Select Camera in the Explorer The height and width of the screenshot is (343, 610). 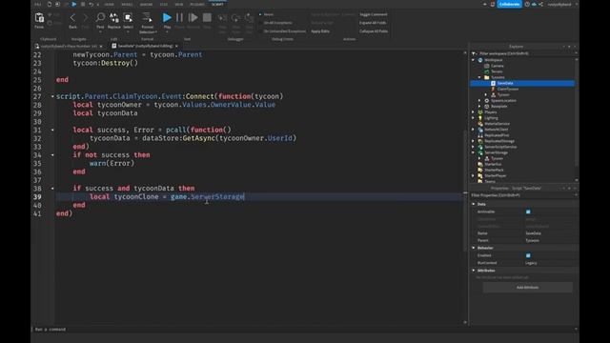(x=498, y=66)
